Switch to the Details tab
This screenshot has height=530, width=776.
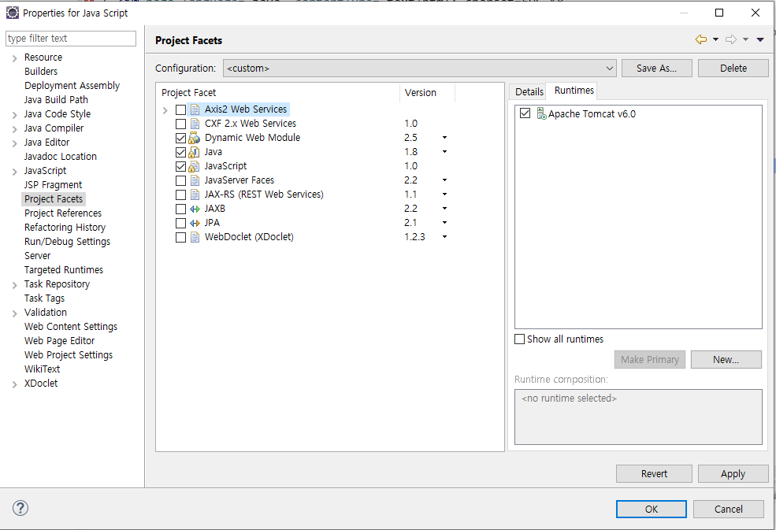point(529,92)
